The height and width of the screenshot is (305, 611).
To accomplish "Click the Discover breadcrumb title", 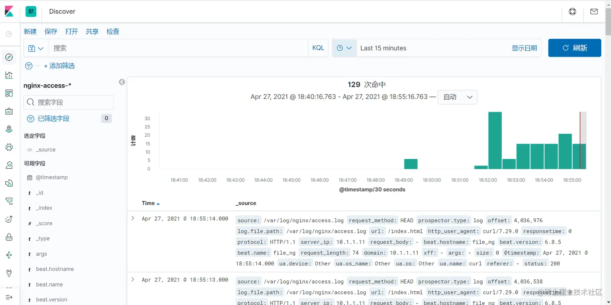I will pyautogui.click(x=62, y=11).
